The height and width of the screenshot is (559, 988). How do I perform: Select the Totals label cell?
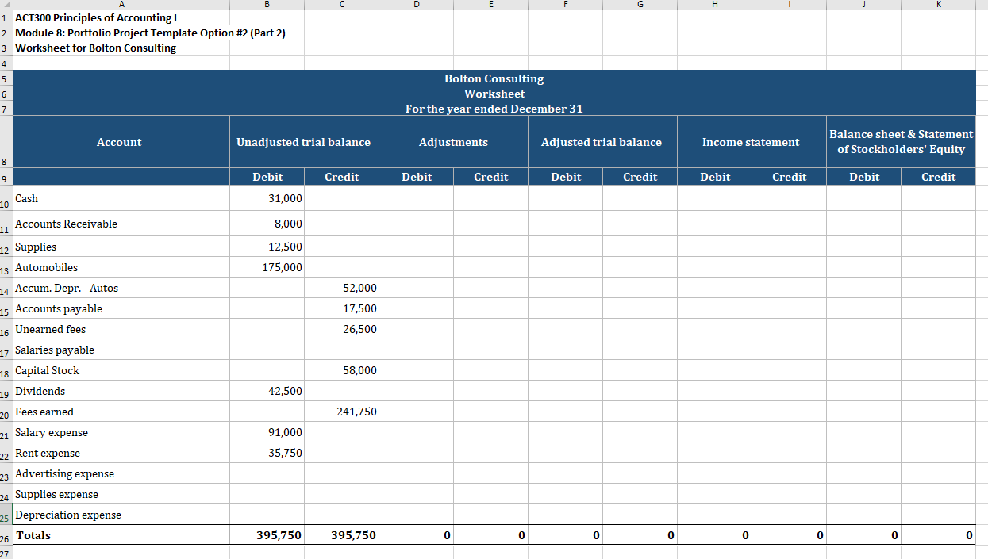coord(121,535)
